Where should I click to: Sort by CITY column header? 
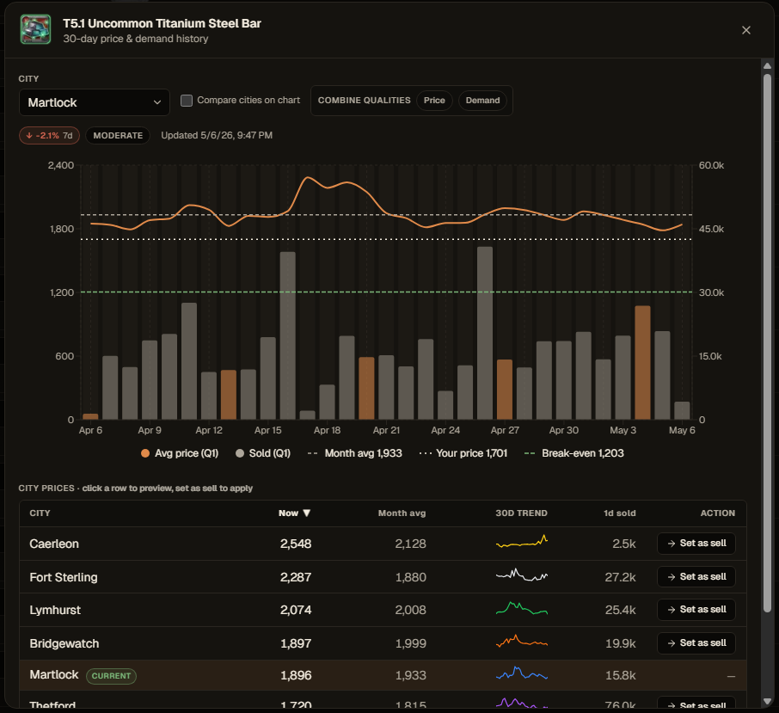[x=40, y=513]
